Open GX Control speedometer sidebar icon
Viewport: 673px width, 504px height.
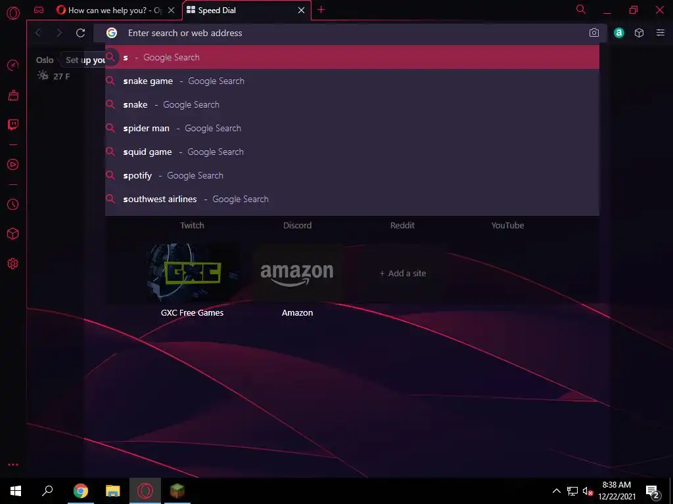[x=13, y=65]
